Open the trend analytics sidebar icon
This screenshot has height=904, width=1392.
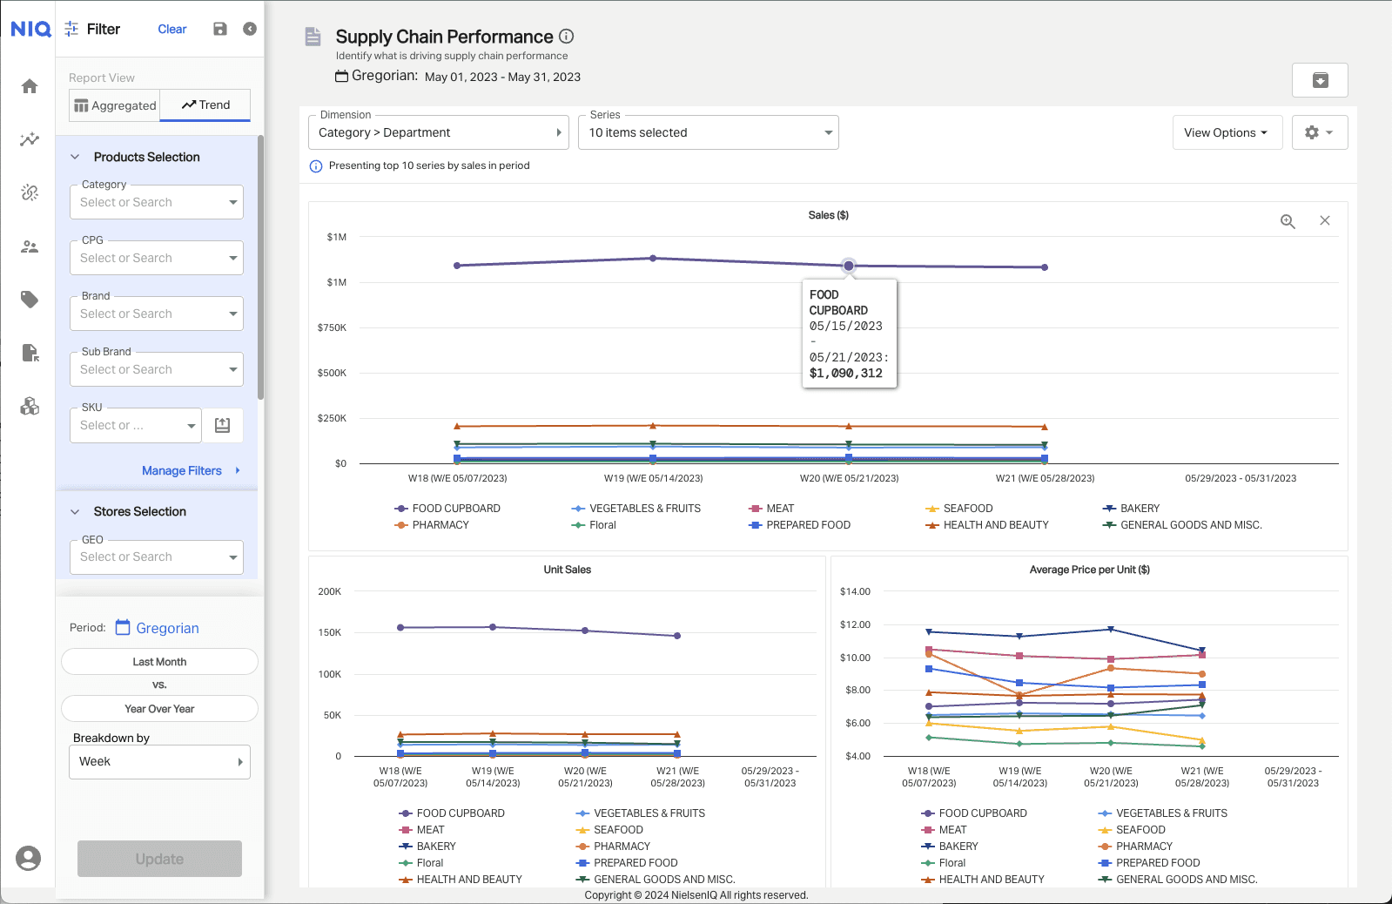30,139
